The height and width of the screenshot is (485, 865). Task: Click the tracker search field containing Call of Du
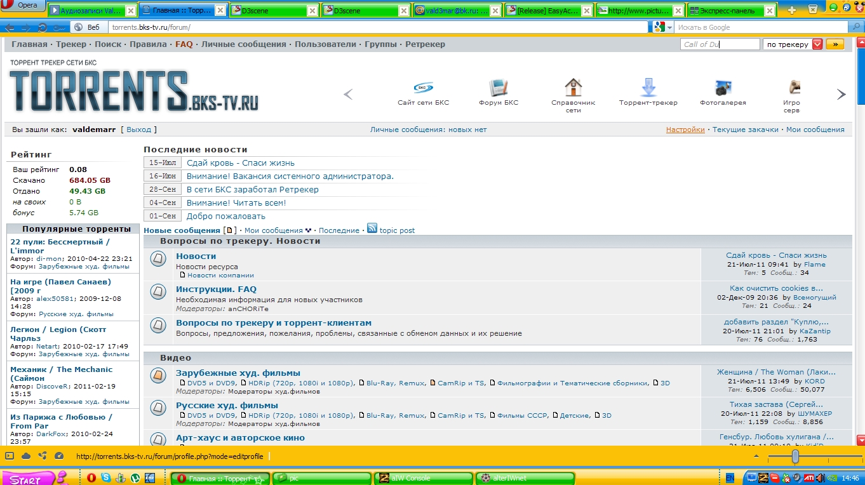pos(720,44)
